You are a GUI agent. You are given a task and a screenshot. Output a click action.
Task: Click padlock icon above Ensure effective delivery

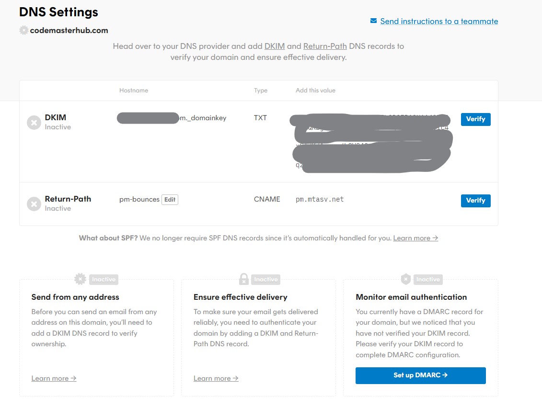[244, 279]
